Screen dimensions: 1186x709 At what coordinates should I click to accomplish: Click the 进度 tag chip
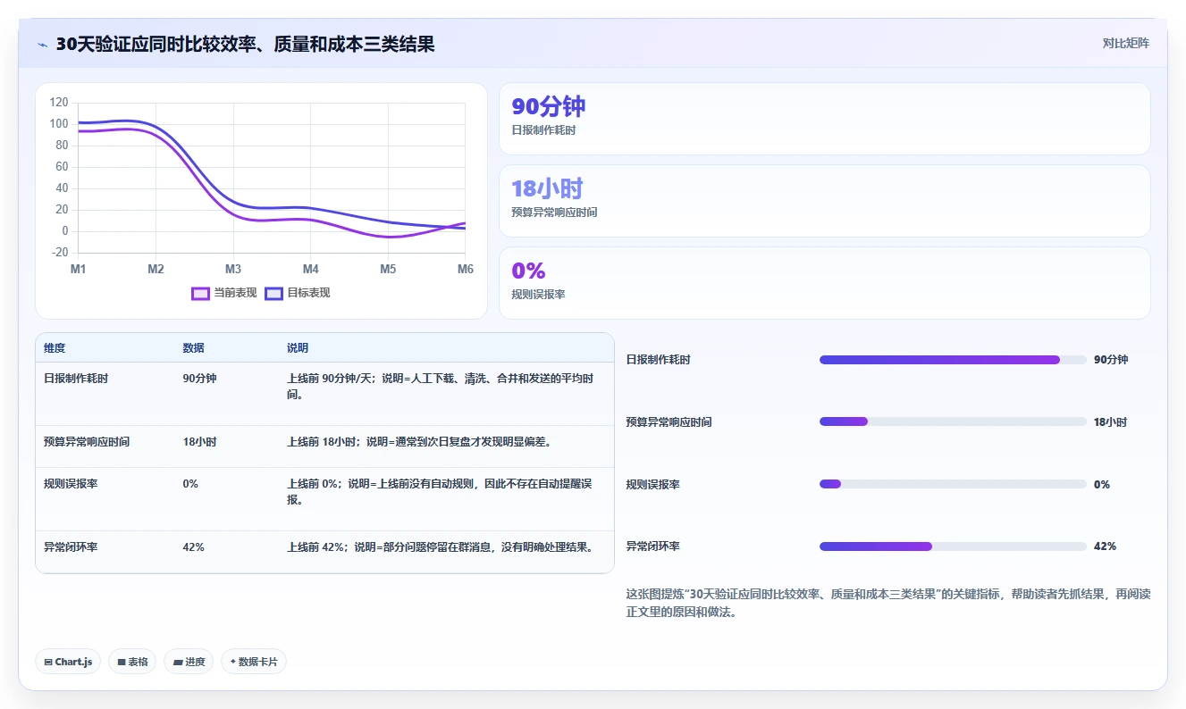(189, 662)
